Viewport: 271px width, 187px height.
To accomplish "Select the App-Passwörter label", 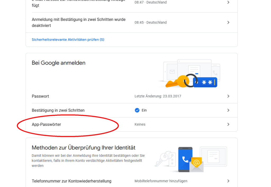I will tap(46, 124).
